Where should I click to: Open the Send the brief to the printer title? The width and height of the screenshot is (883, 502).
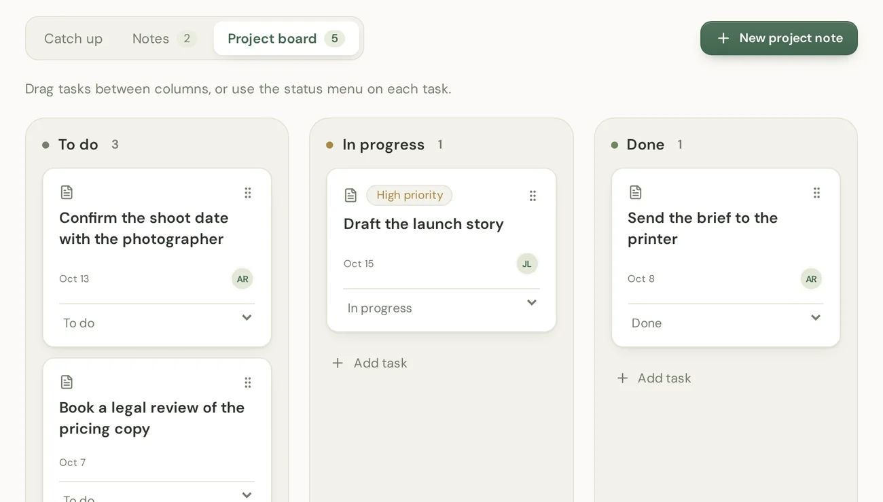point(702,228)
